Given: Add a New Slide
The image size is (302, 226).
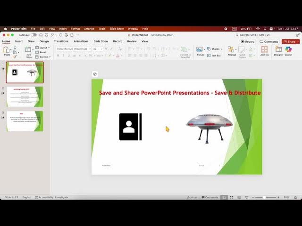Looking at the screenshot, I should coord(29,51).
